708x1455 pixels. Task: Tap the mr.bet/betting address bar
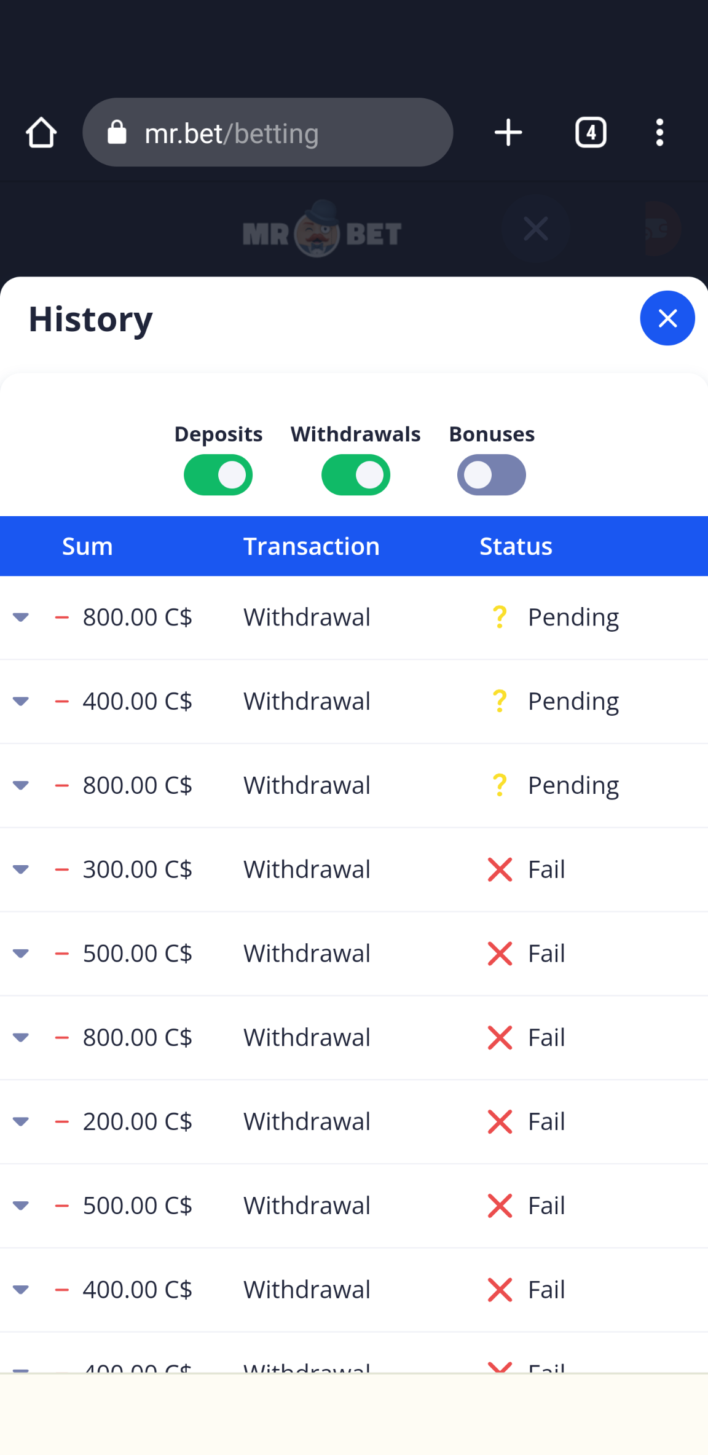[x=277, y=133]
